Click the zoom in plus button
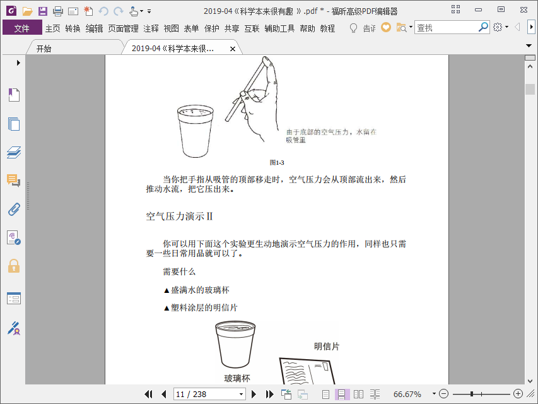 [x=518, y=394]
